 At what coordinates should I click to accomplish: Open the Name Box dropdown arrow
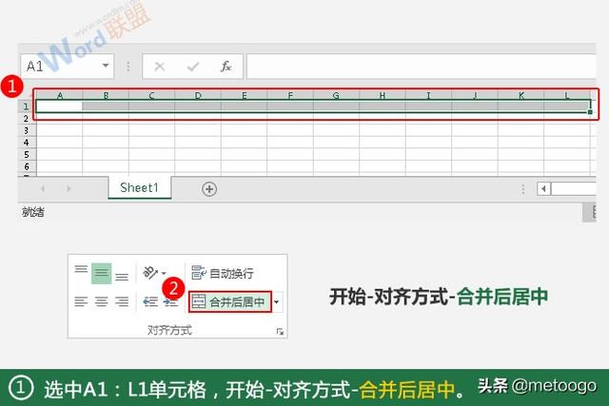click(106, 66)
